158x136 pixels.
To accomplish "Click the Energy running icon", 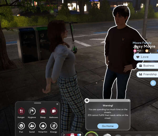I will (54, 126).
